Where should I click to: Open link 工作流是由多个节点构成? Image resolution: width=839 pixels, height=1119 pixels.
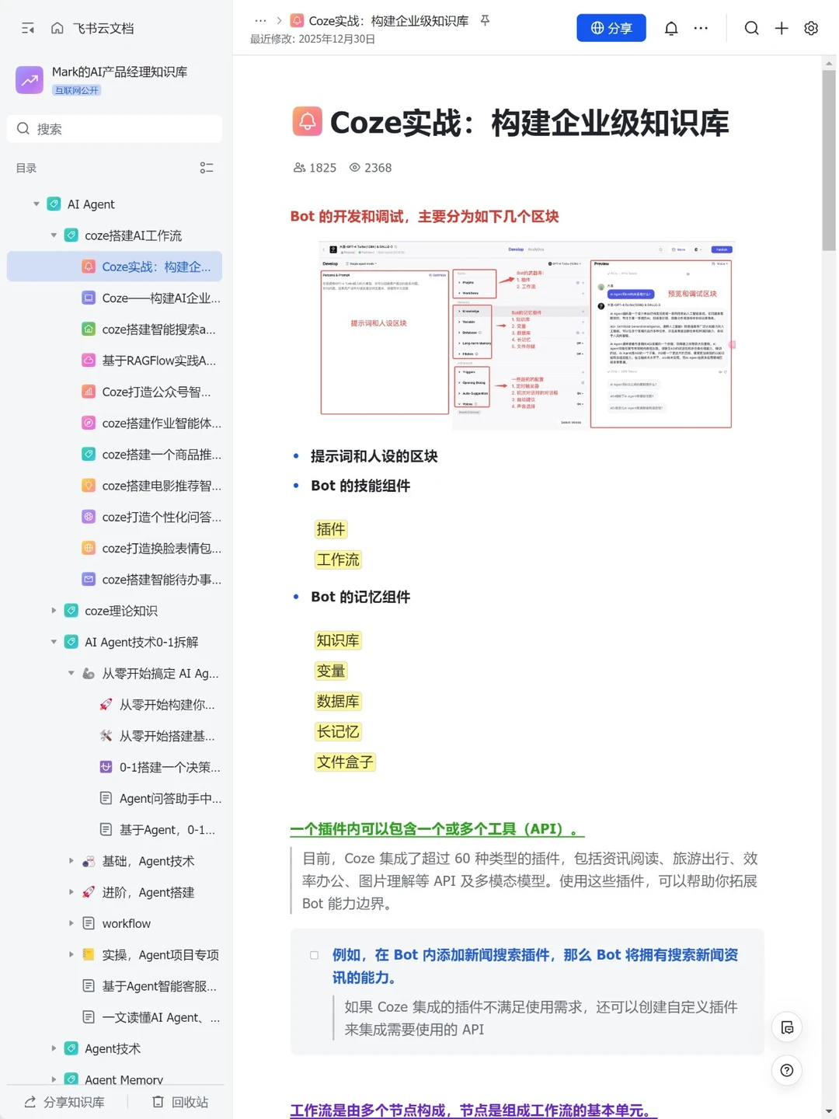click(x=474, y=1110)
